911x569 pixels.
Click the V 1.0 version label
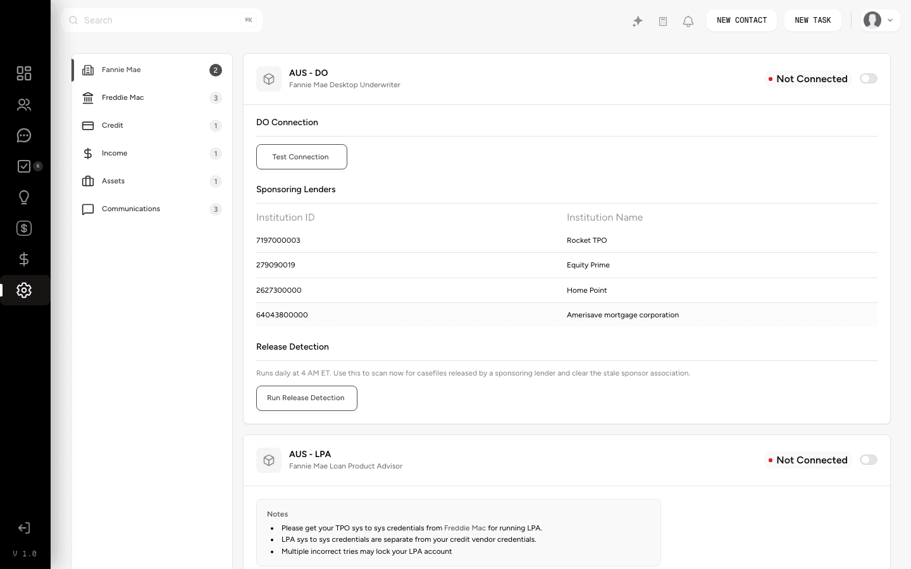25,554
